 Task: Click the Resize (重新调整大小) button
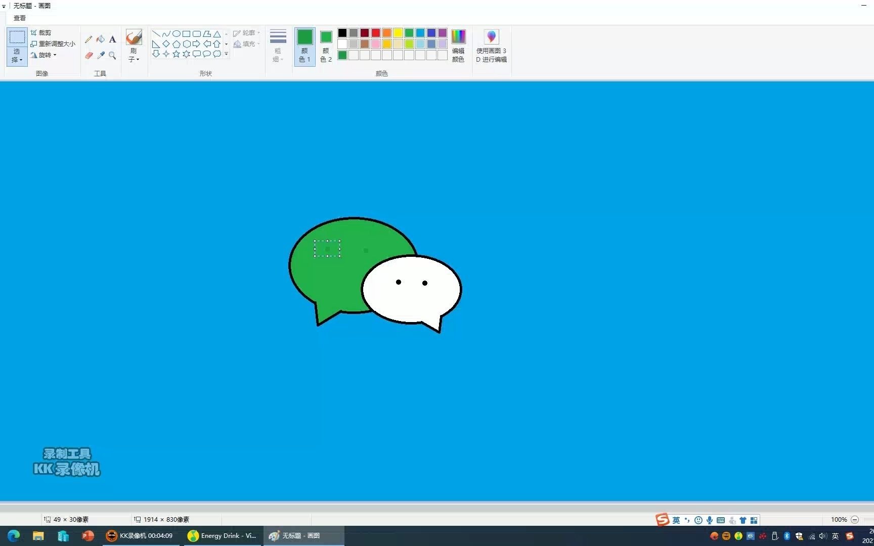tap(53, 44)
